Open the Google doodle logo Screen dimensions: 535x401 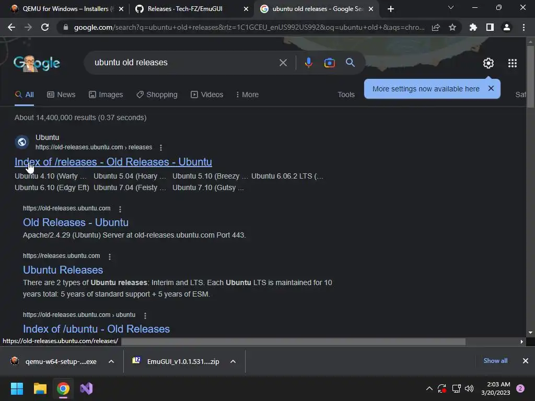point(37,63)
